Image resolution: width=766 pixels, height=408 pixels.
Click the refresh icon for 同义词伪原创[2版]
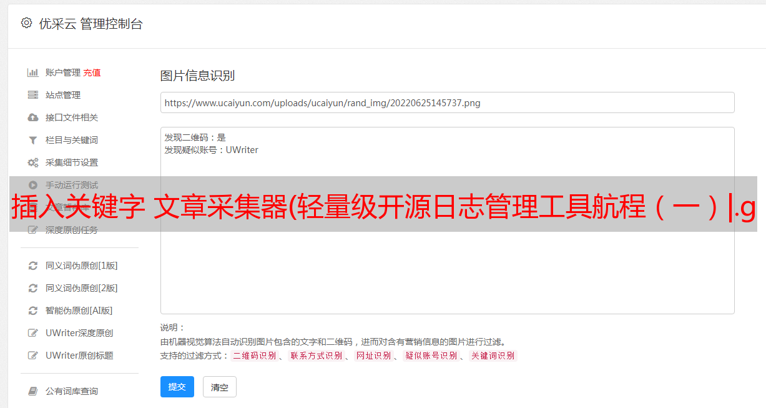pyautogui.click(x=33, y=288)
